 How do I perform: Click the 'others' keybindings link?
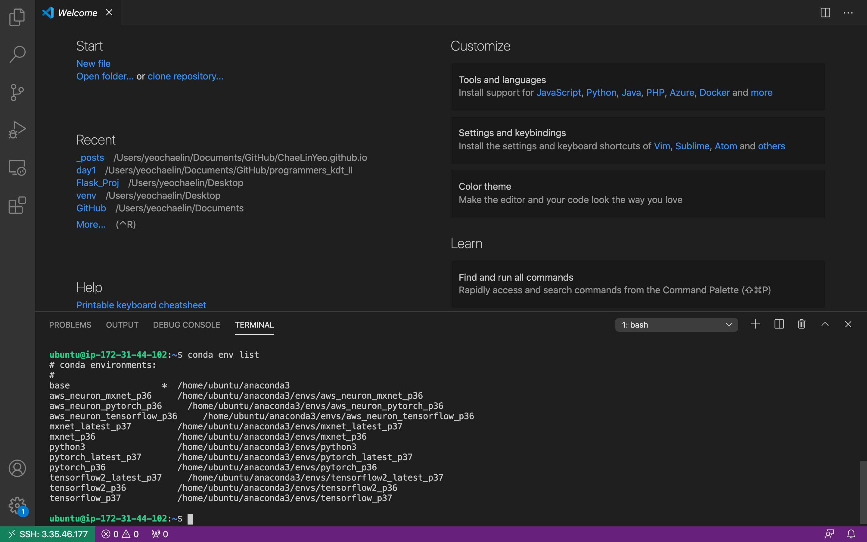tap(771, 146)
